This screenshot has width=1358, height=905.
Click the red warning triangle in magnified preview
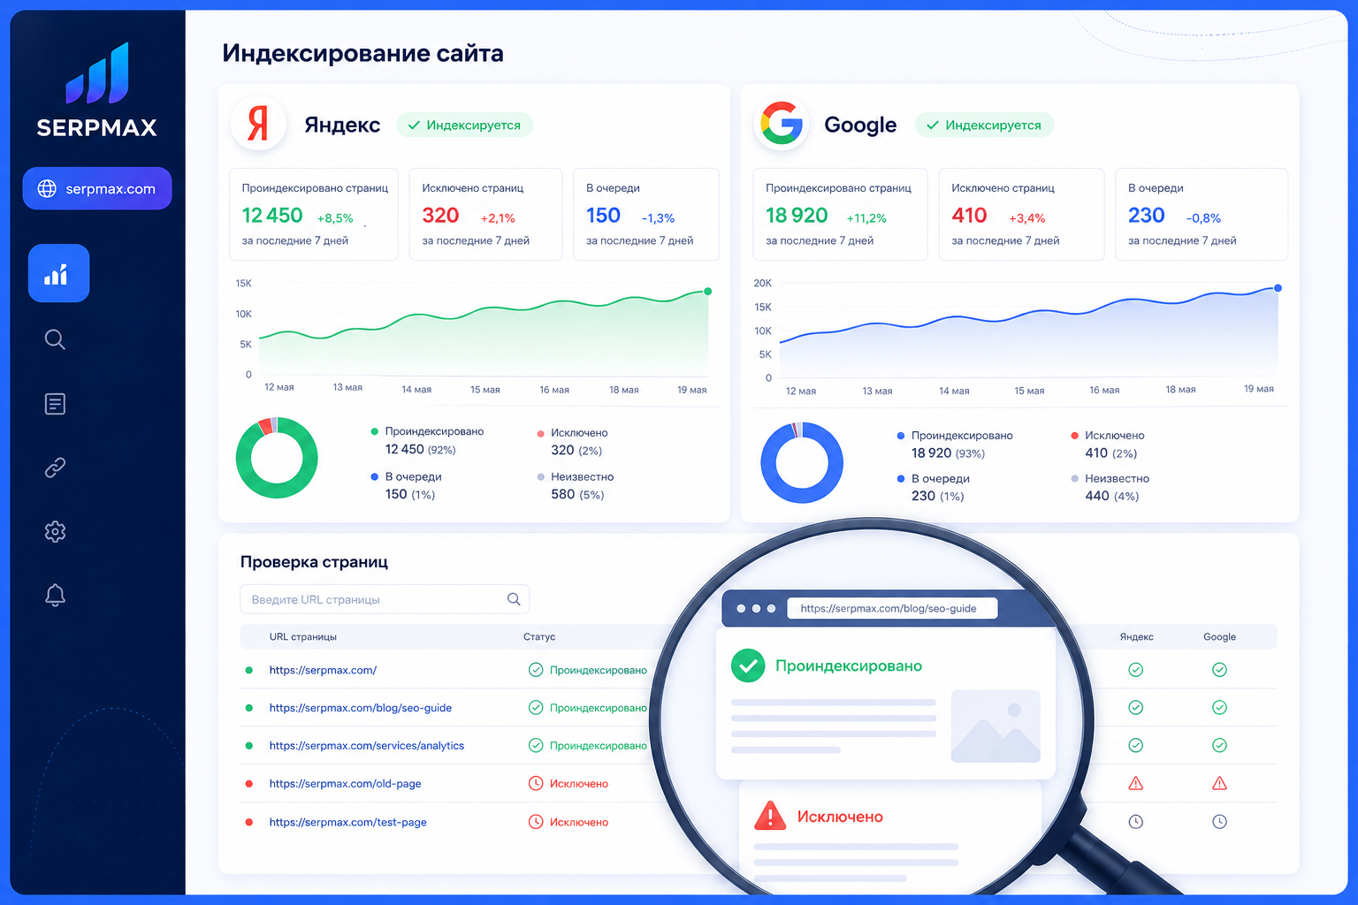pos(770,815)
